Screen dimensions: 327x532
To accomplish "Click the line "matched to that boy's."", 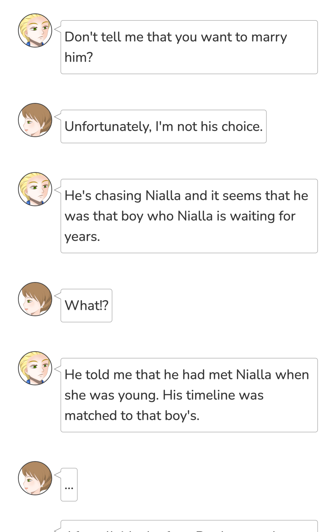I will (x=132, y=416).
